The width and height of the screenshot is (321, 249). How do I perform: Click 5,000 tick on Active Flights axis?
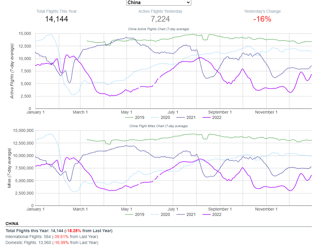click(26, 84)
